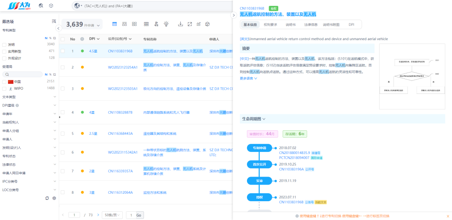Go to the next results page arrow
This screenshot has height=220, width=452.
(98, 215)
